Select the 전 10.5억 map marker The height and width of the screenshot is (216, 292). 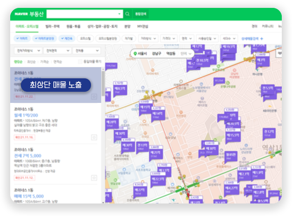pos(202,62)
